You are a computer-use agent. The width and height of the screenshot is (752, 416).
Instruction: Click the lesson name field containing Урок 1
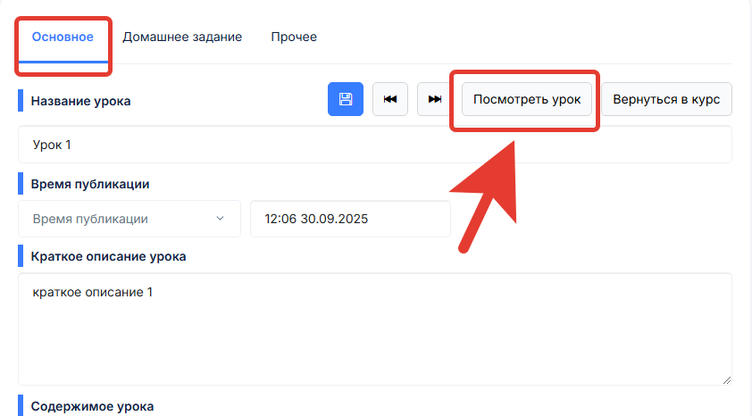point(375,145)
